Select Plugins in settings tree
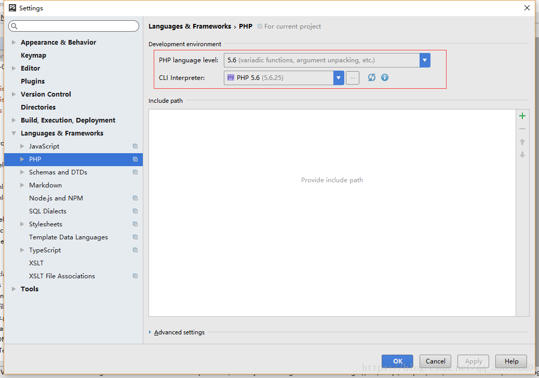 (33, 81)
